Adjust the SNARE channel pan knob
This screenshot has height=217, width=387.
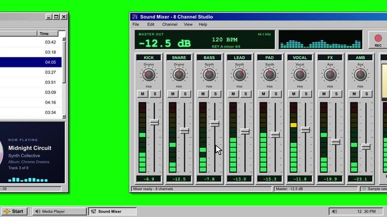[x=179, y=75]
